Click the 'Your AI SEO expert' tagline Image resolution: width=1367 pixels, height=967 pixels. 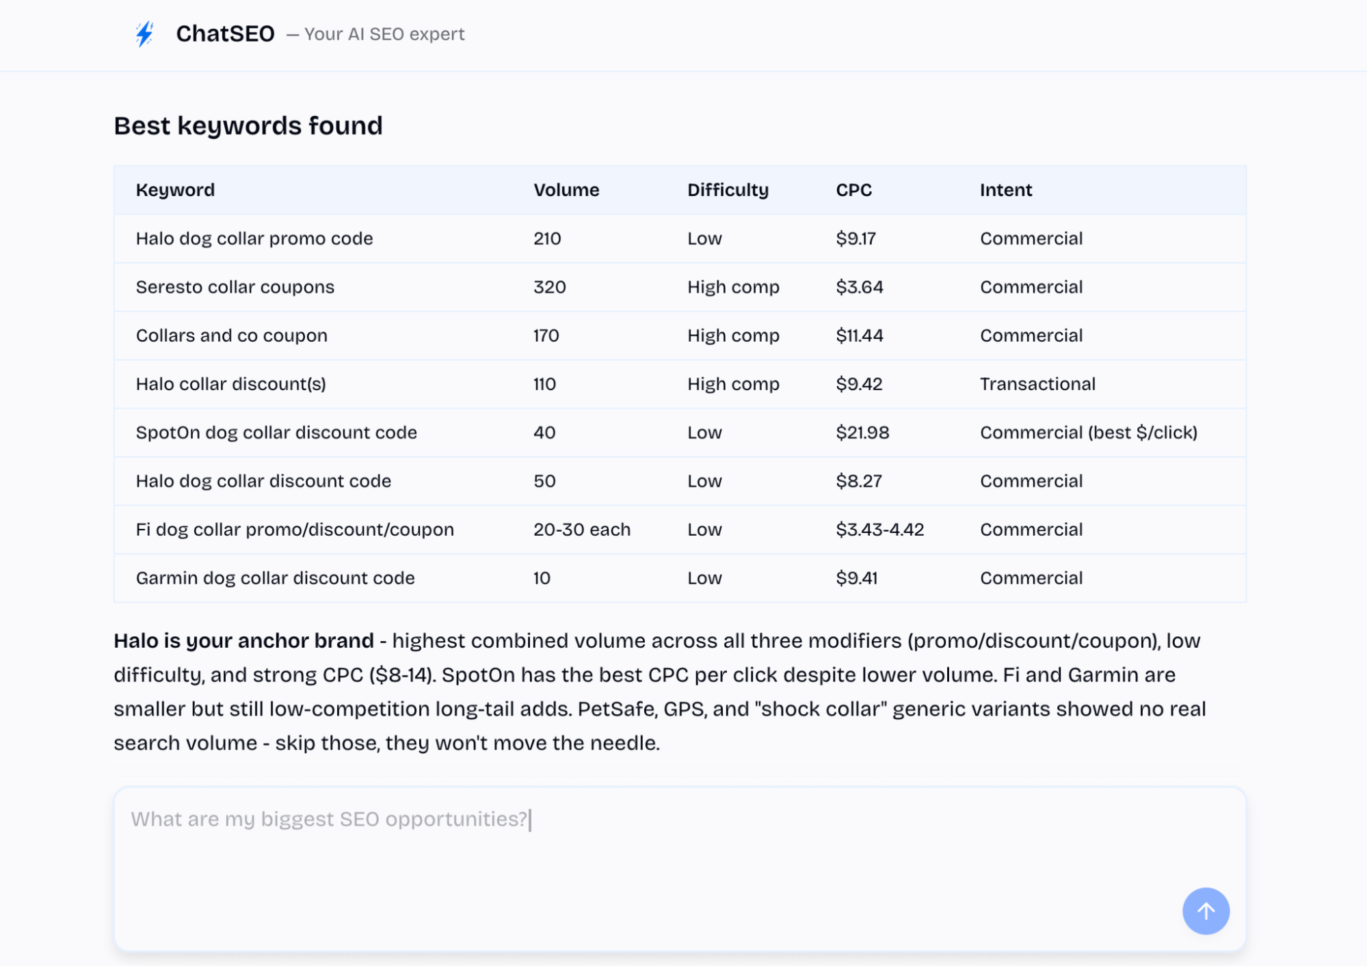384,34
